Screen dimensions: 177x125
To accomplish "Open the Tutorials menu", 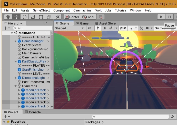I will tap(121, 10).
